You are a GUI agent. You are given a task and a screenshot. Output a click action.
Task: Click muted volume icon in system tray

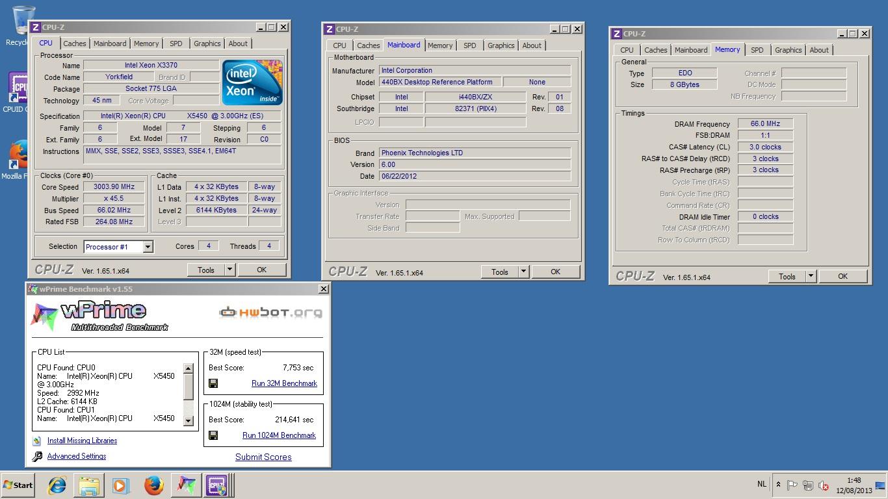pos(824,485)
